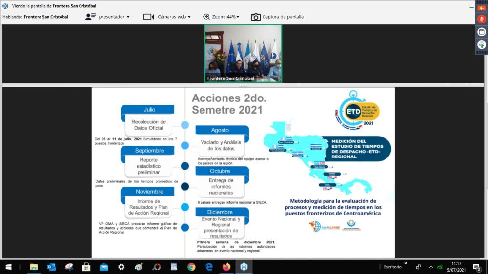This screenshot has height=274, width=488.
Task: Click the Escritorio toolbar in the taskbar
Action: pyautogui.click(x=392, y=267)
